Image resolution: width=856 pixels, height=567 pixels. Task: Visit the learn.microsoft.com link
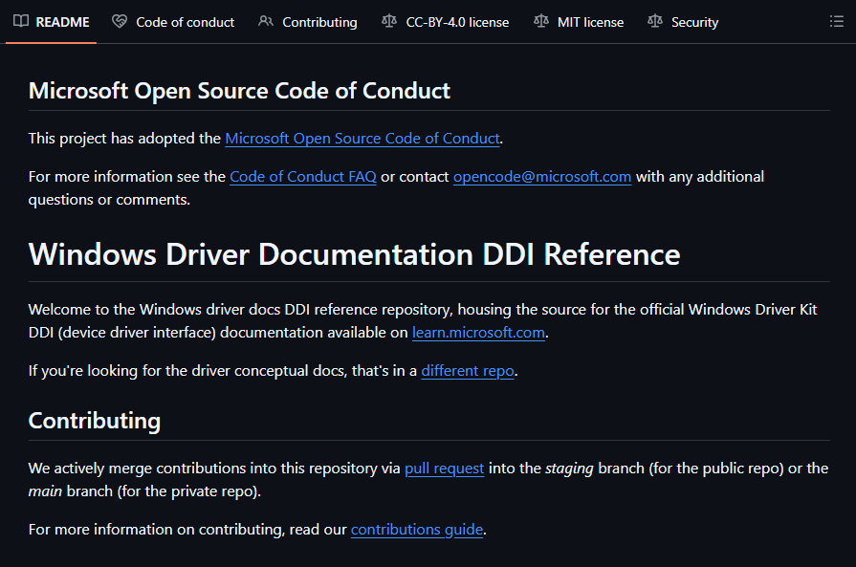click(478, 333)
